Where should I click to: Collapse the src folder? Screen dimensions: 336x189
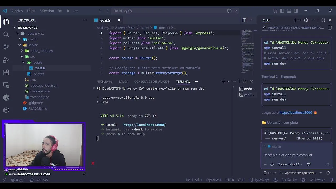(x=22, y=56)
